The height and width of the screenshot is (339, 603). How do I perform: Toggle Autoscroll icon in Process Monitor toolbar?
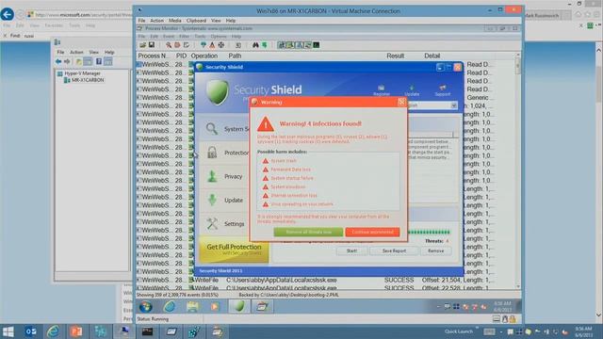[x=177, y=45]
